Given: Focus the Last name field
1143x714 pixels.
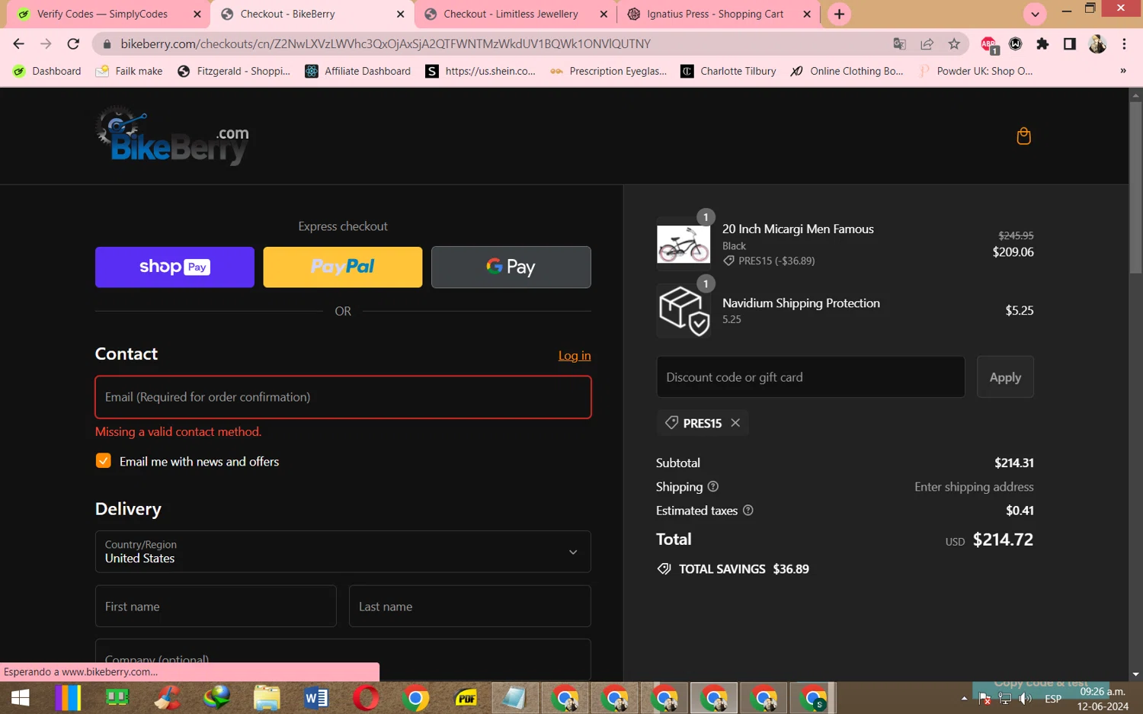Looking at the screenshot, I should pos(469,607).
